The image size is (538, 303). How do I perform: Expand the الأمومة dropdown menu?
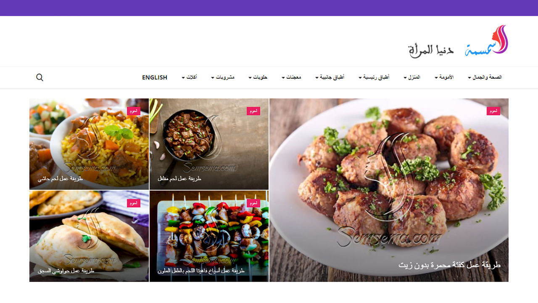444,77
